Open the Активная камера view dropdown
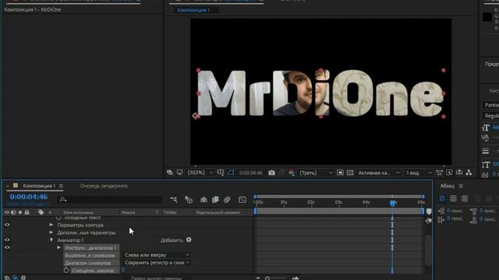This screenshot has width=499, height=280. (379, 173)
